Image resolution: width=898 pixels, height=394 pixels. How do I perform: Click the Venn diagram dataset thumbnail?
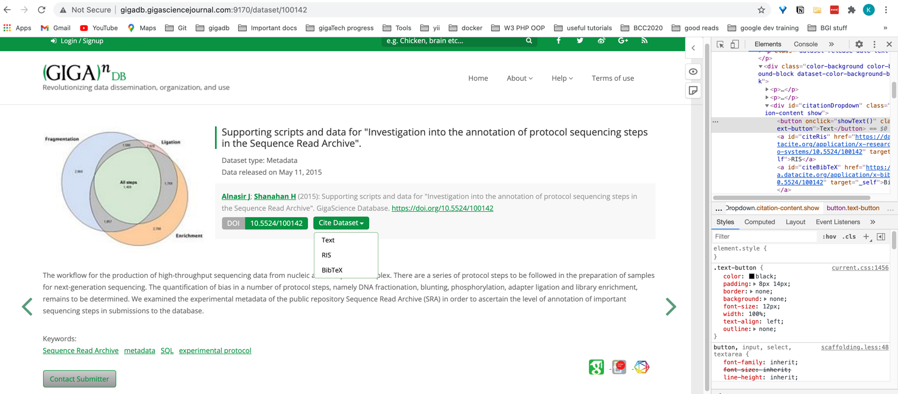click(125, 188)
